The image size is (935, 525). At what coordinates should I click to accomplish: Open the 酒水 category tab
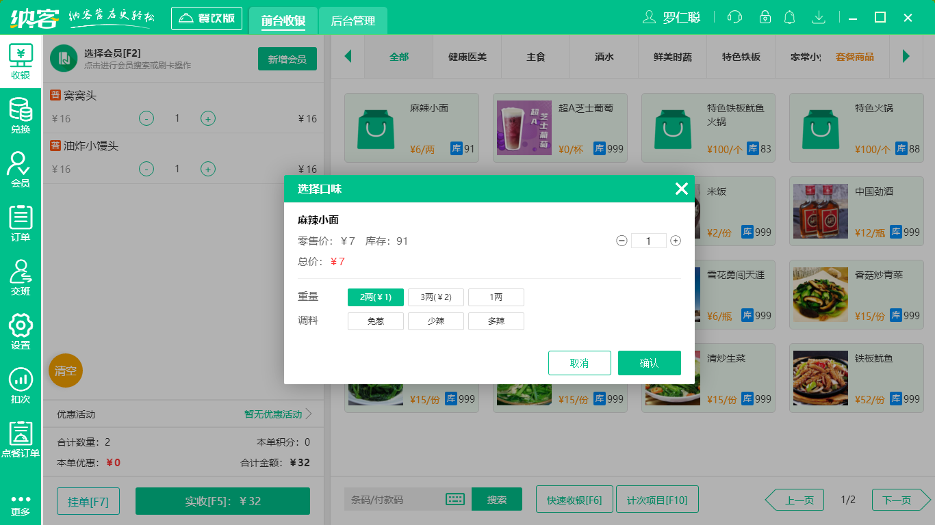tap(604, 57)
